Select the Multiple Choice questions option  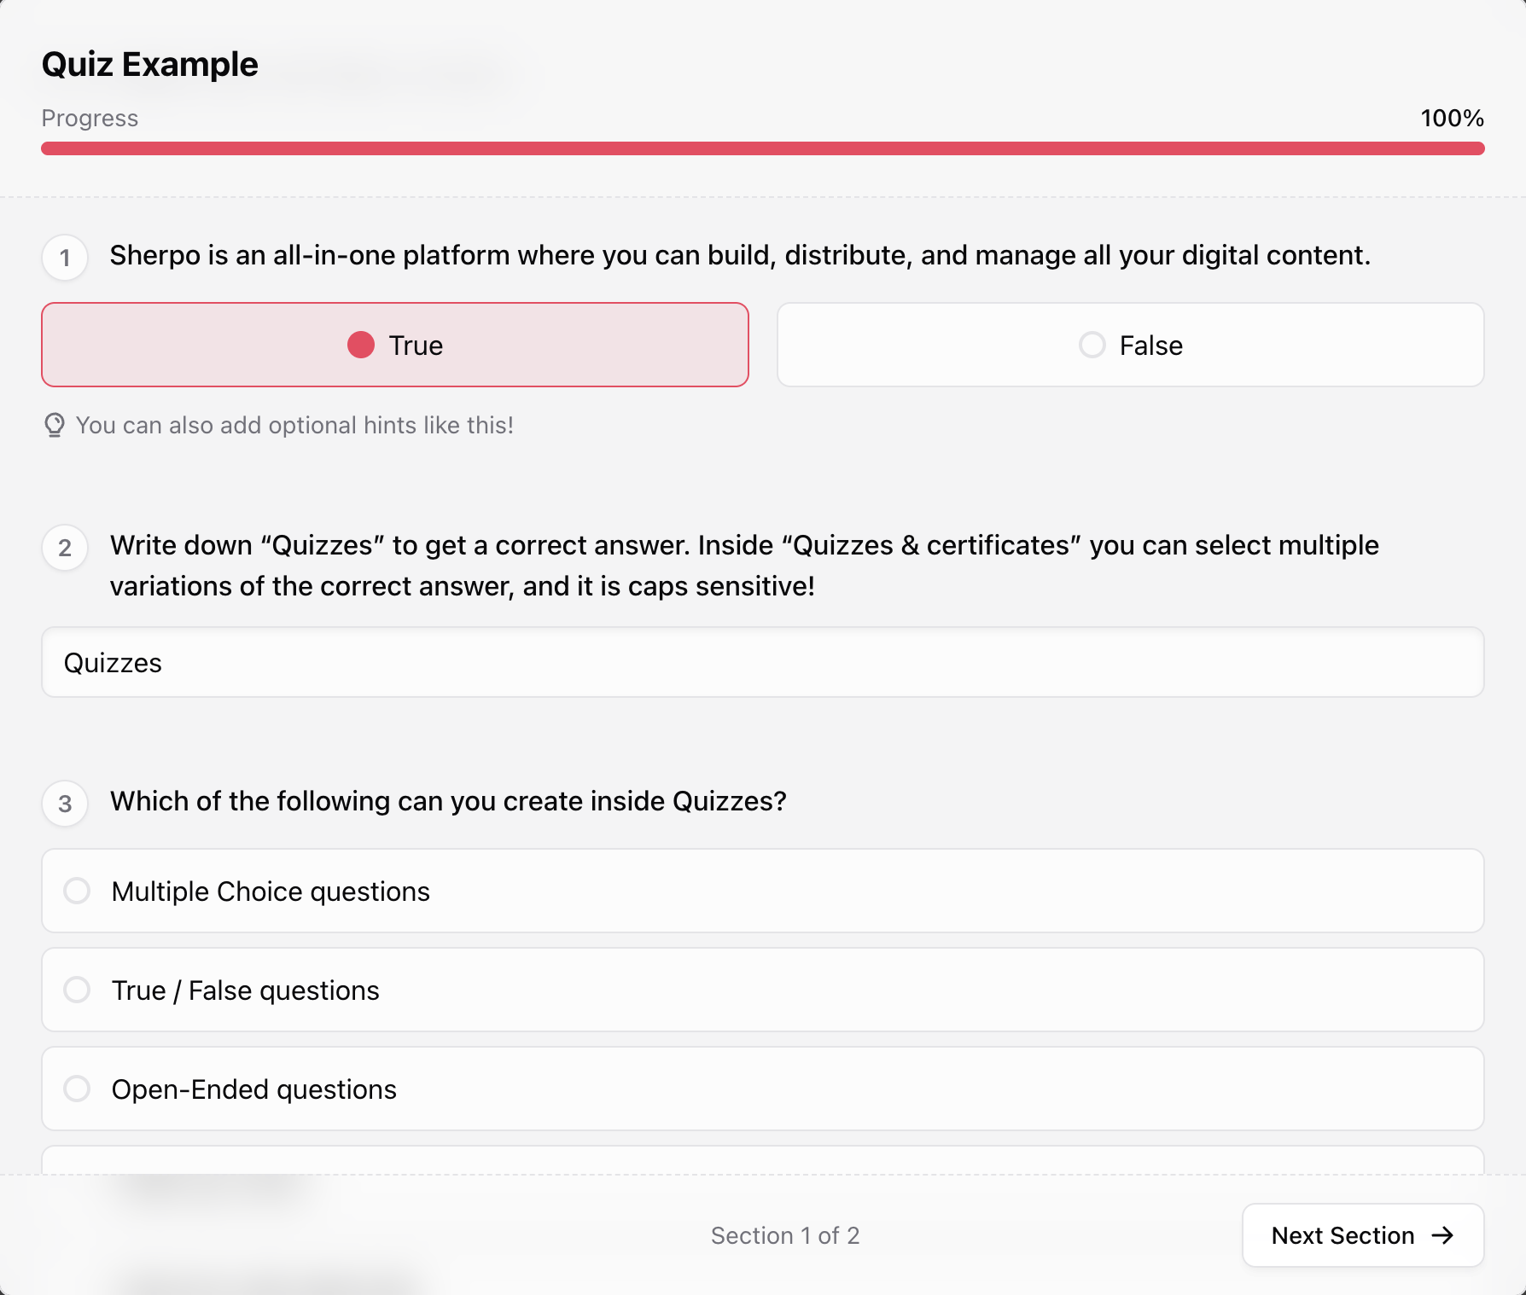coord(762,891)
